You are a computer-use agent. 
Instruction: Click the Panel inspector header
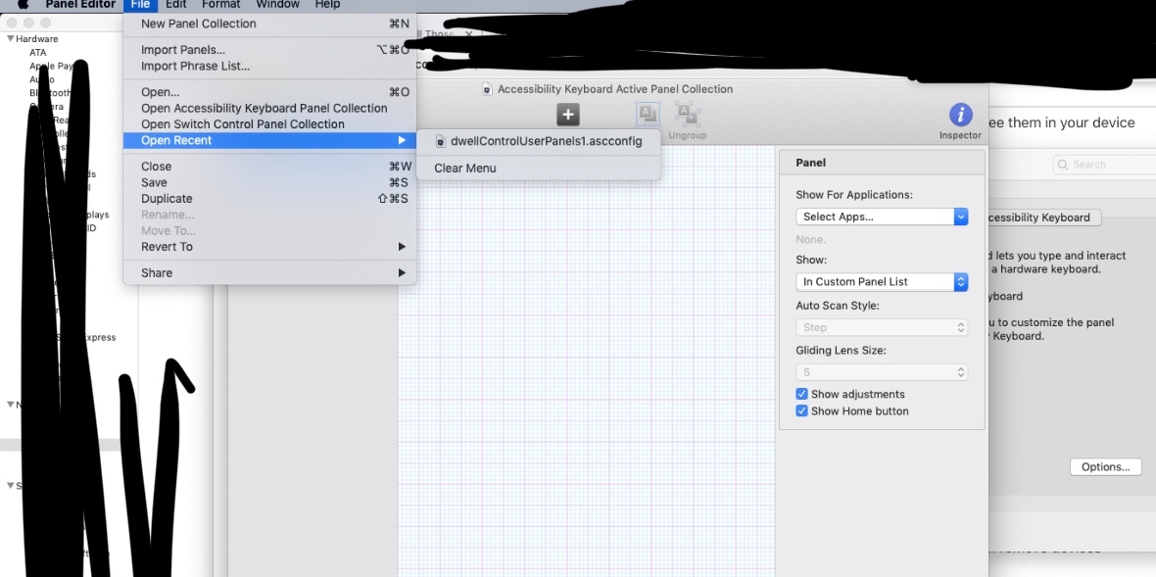click(882, 163)
